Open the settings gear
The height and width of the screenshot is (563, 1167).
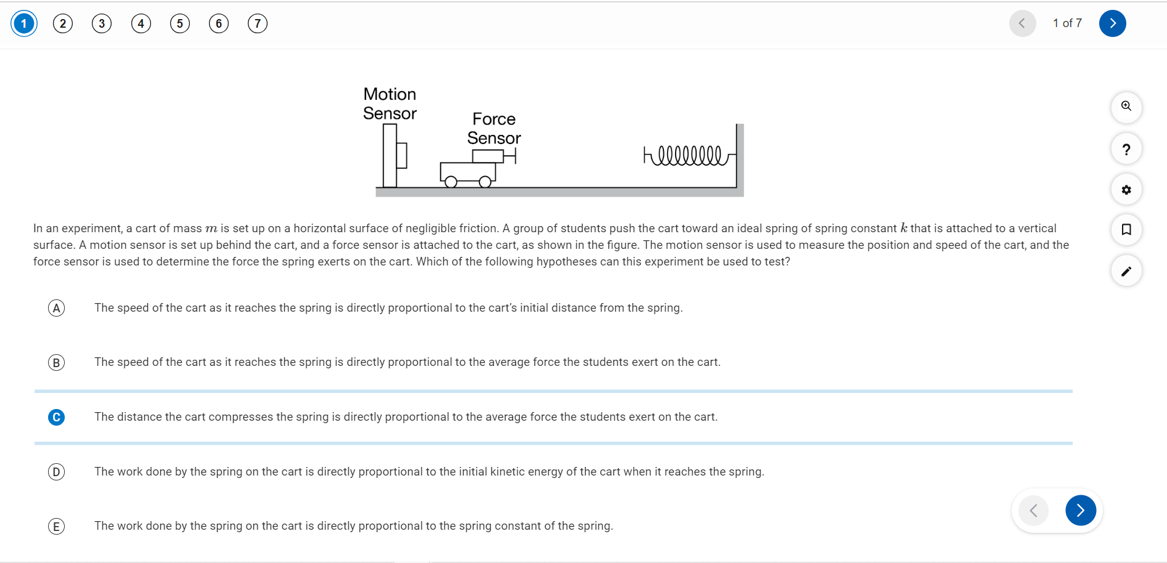click(1126, 190)
